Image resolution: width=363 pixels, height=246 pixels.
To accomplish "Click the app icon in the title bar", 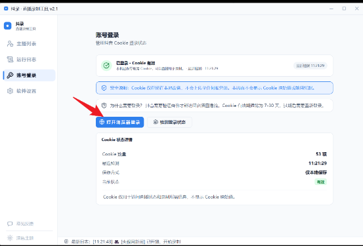I will coord(6,9).
